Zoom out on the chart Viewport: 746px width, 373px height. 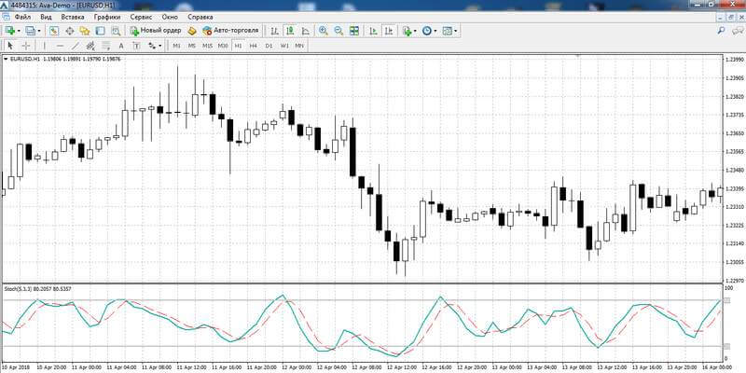[338, 31]
